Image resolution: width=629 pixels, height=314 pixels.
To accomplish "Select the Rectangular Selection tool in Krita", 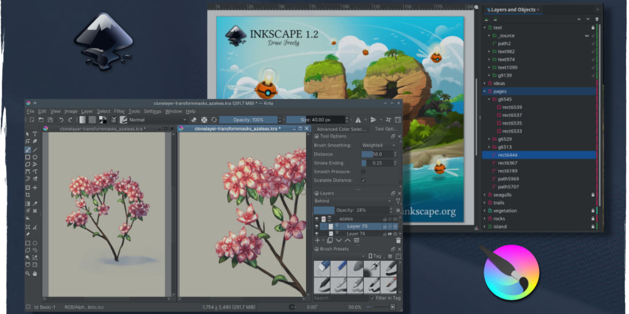I will click(x=27, y=243).
